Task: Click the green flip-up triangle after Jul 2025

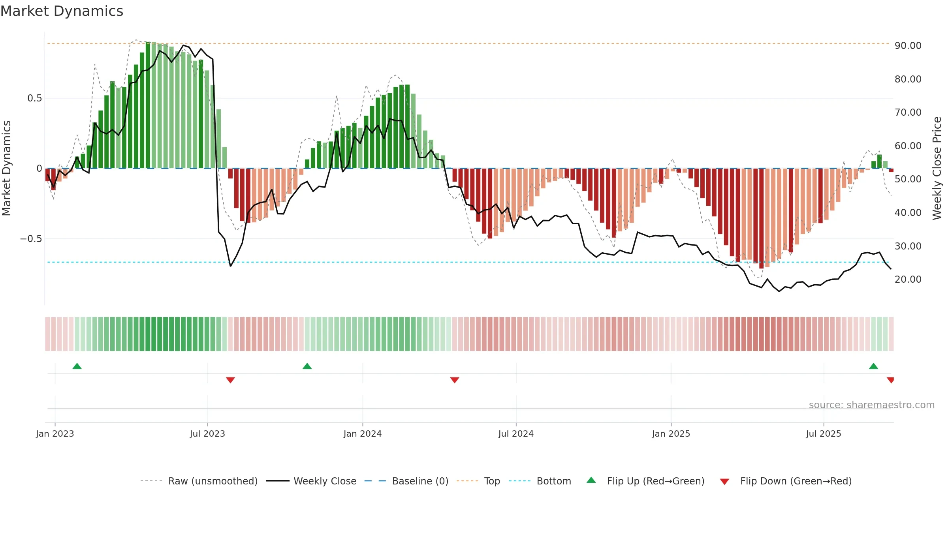Action: pyautogui.click(x=873, y=366)
